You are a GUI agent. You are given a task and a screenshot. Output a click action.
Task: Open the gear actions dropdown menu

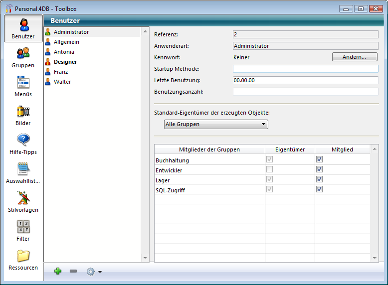coord(93,272)
